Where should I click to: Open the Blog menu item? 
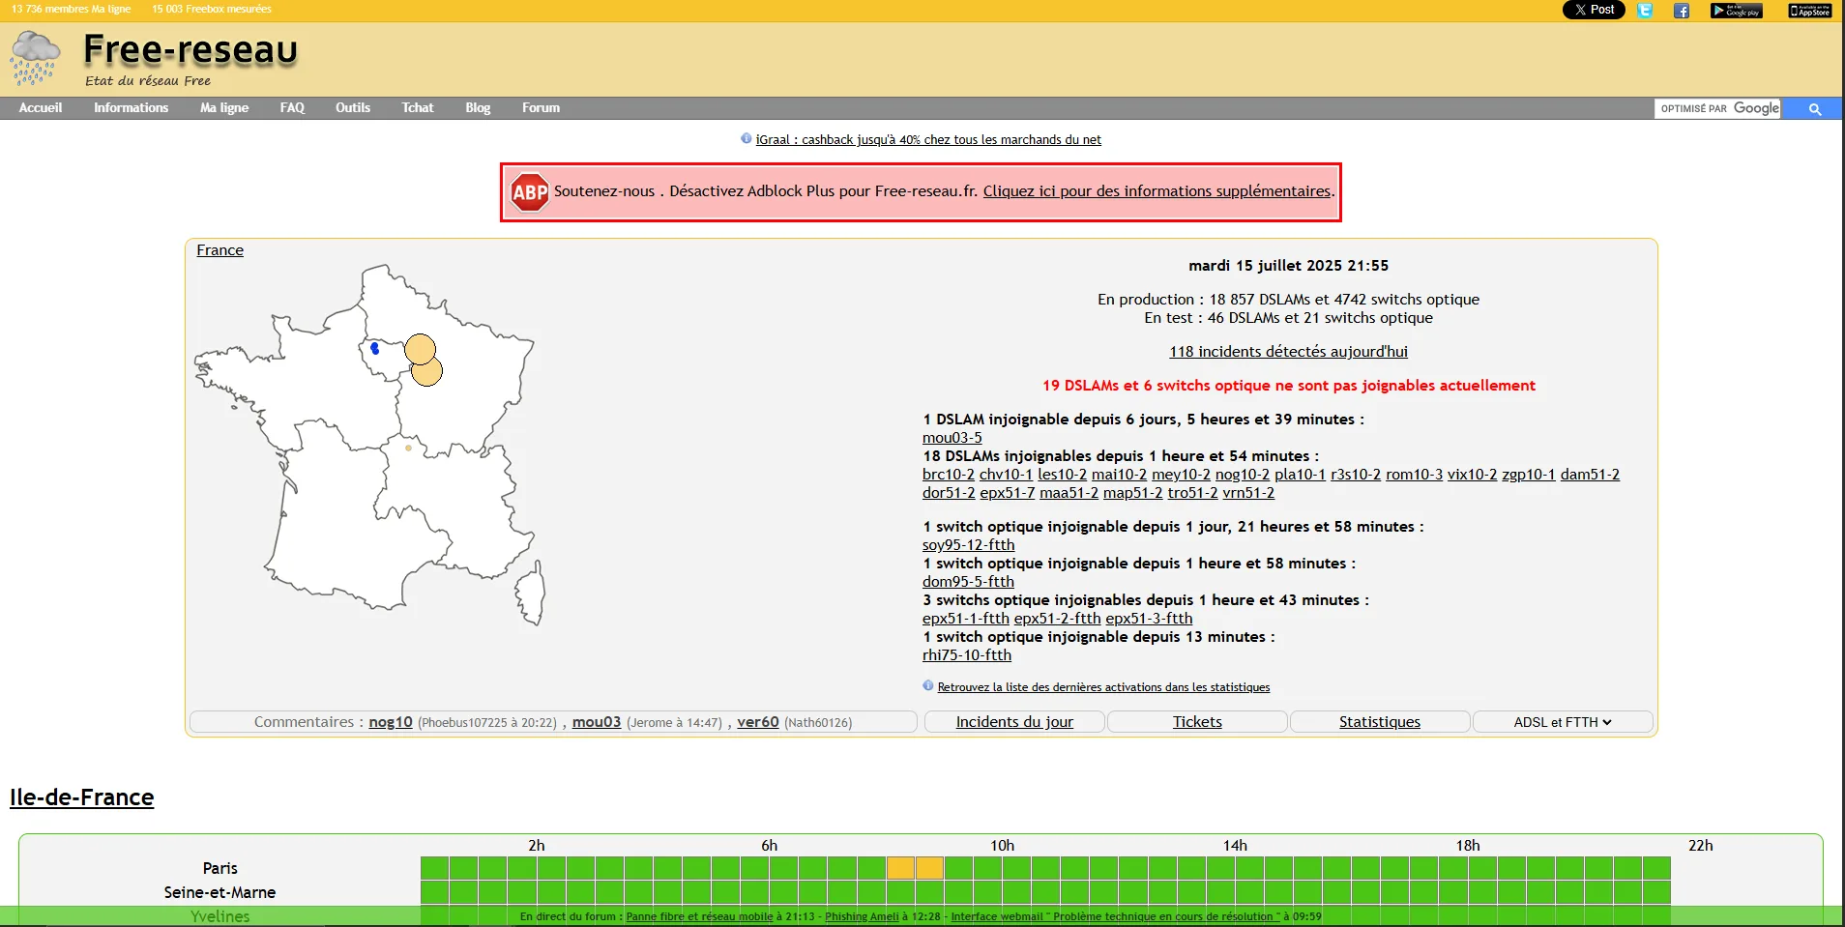[x=478, y=108]
